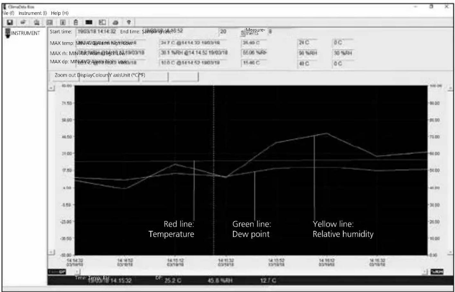Screen dimensions: 455x292
Task: Click up arrow of left vertical scrollbar
Action: click(51, 88)
